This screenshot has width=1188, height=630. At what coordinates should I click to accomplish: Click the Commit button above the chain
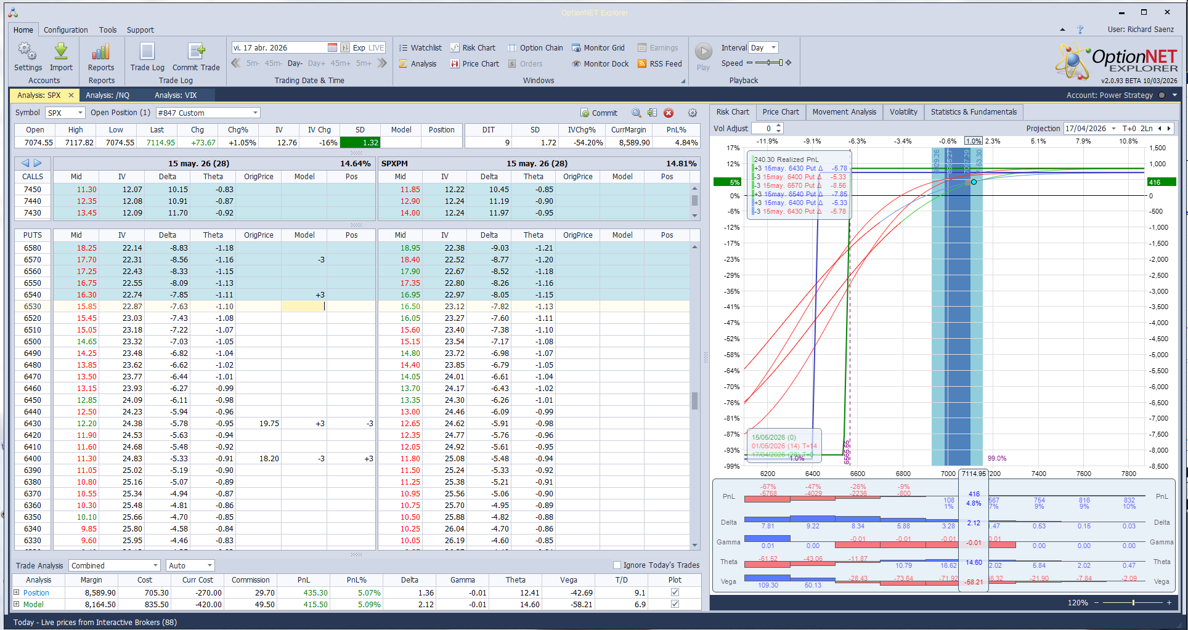599,113
